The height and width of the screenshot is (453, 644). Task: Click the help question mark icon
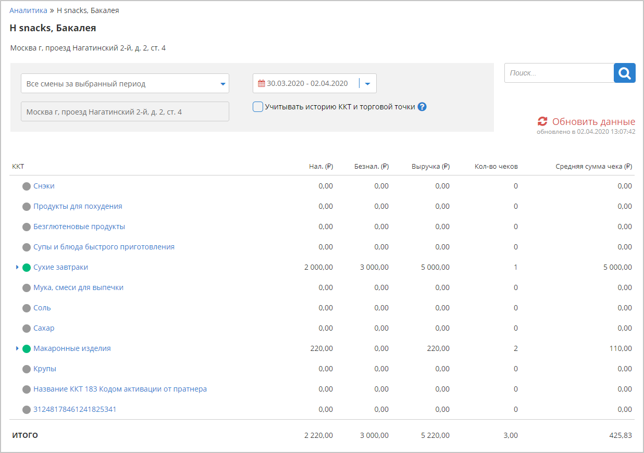click(x=422, y=107)
